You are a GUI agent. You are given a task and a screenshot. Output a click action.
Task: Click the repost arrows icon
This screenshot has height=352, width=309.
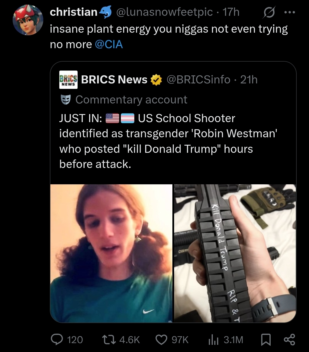[x=109, y=340]
